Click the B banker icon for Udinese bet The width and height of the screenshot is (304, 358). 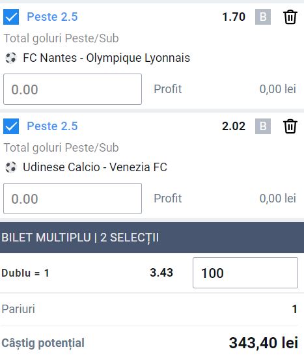263,126
